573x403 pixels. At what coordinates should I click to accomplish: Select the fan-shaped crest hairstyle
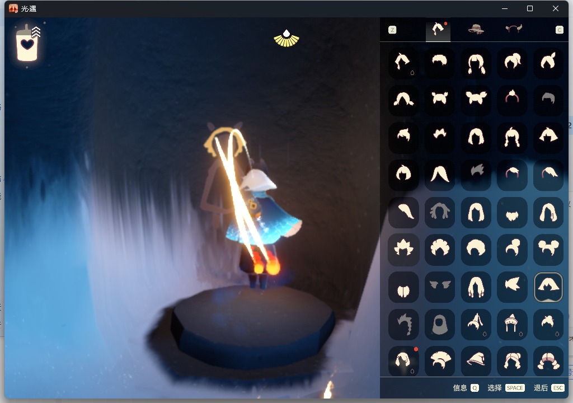pos(440,362)
